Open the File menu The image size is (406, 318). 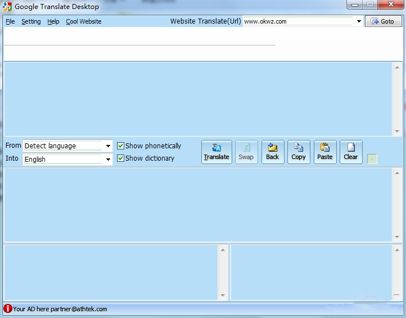coord(10,21)
